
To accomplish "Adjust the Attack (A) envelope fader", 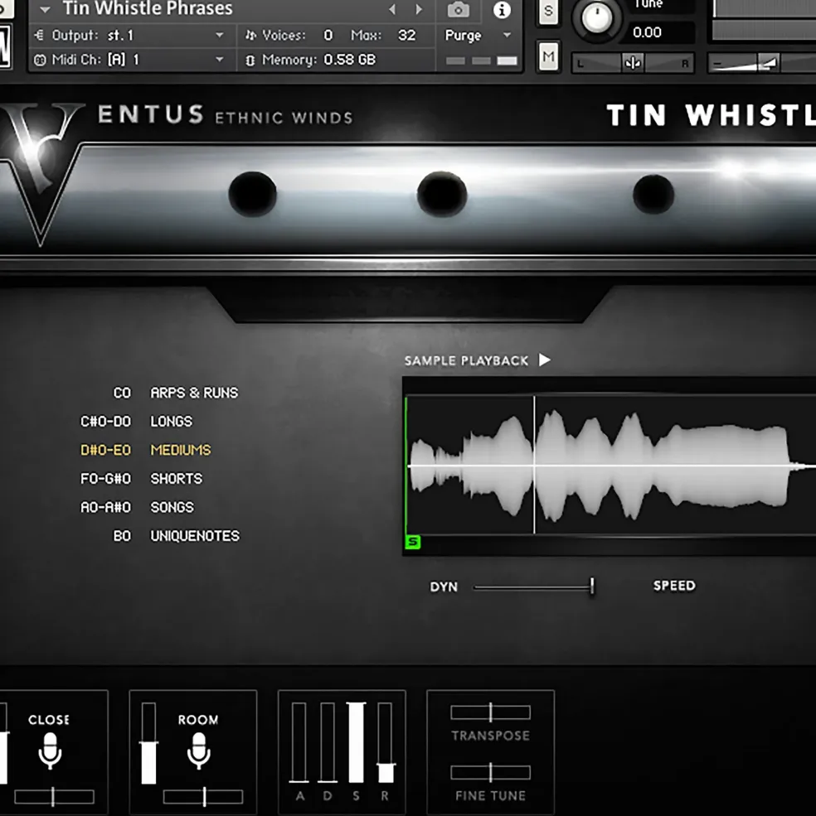I will [x=299, y=742].
